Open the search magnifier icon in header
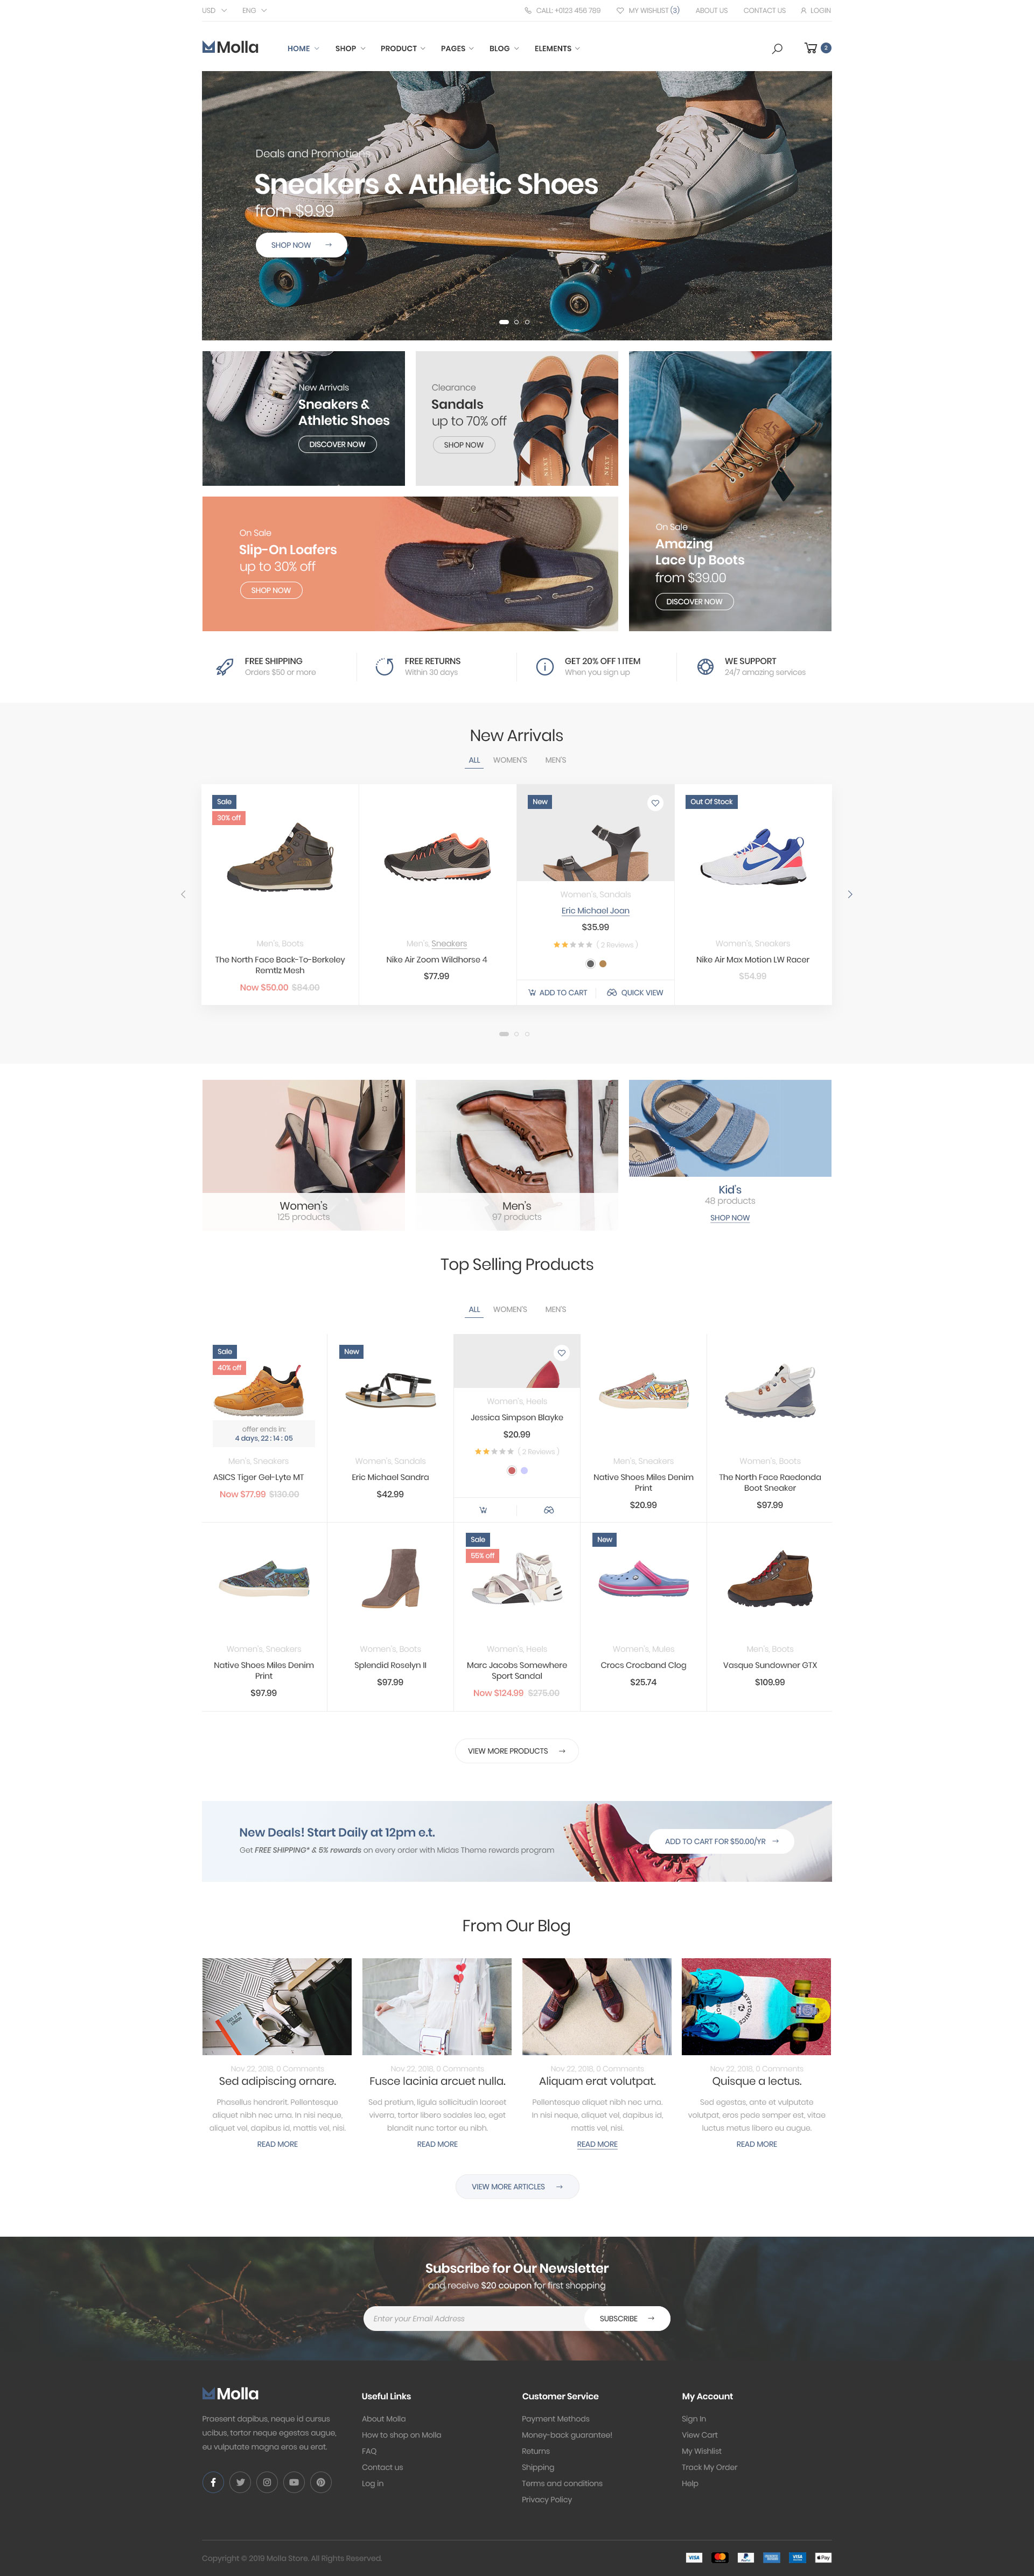Screen dimensions: 1034x2576 [777, 48]
